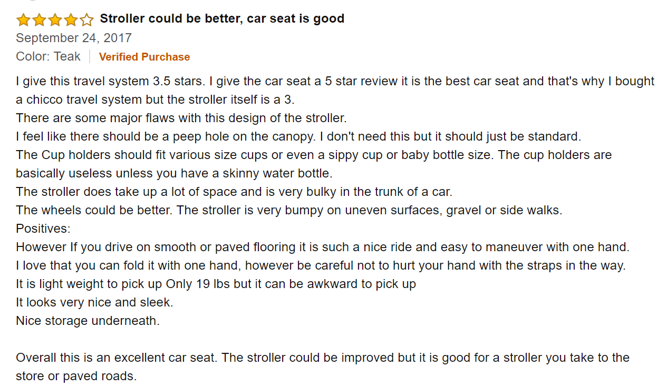
Task: Click the line mentioning 'Only 19 lbs'
Action: (216, 284)
